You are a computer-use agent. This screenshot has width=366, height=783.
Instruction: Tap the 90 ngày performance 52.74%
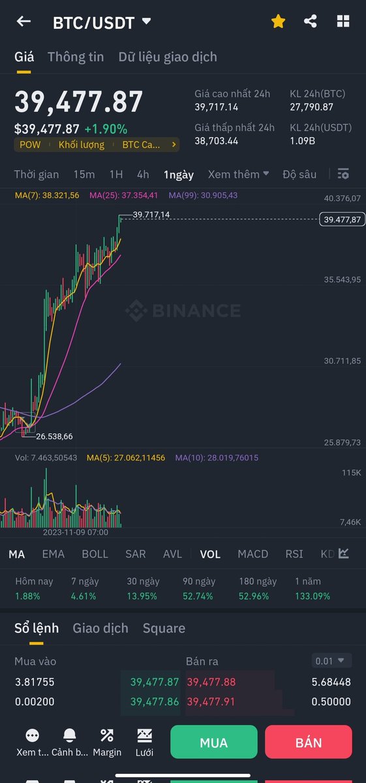coord(198,596)
